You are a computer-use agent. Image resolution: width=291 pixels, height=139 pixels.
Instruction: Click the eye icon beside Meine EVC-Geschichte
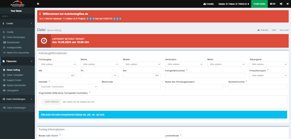tap(4, 53)
